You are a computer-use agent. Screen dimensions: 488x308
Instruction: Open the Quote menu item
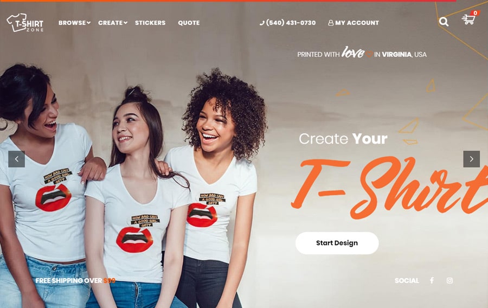189,23
